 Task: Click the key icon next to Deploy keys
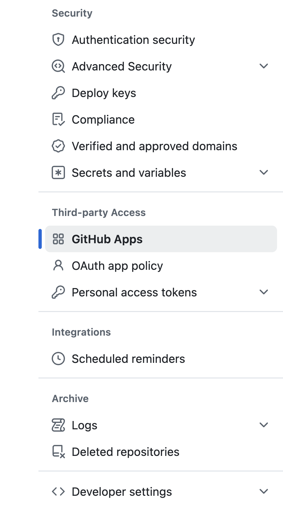pos(58,93)
